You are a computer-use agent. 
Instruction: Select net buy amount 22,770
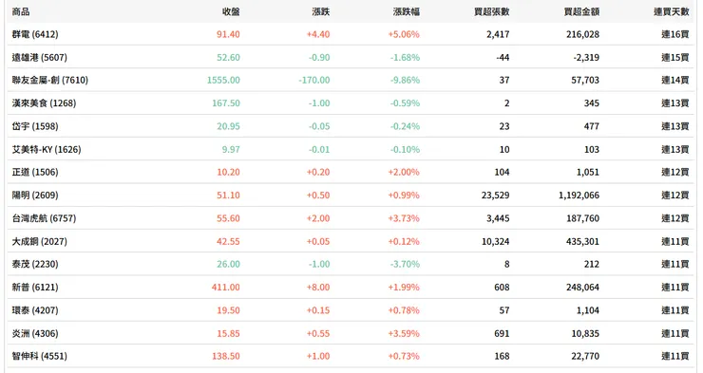(585, 357)
